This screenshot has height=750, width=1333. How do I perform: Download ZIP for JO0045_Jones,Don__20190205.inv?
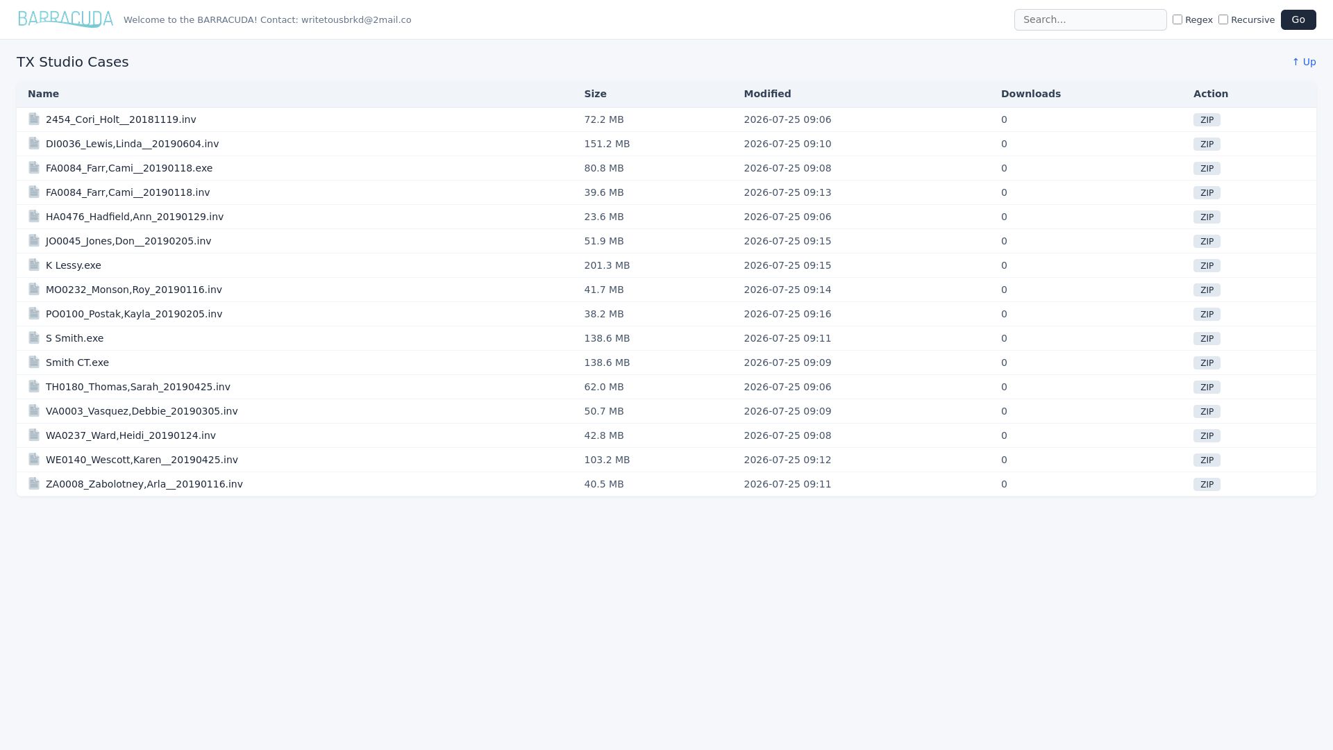click(1207, 241)
